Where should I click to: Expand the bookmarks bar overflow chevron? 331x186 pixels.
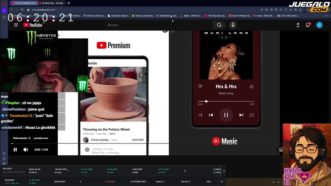[x=326, y=16]
